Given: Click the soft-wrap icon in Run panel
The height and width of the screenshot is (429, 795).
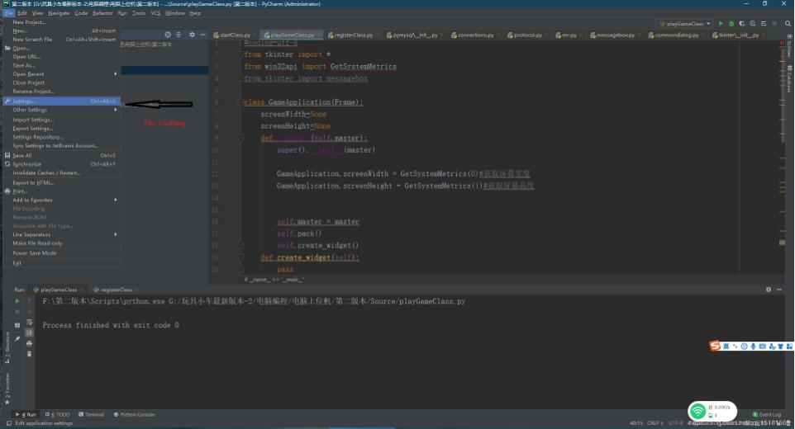Looking at the screenshot, I should [x=30, y=323].
